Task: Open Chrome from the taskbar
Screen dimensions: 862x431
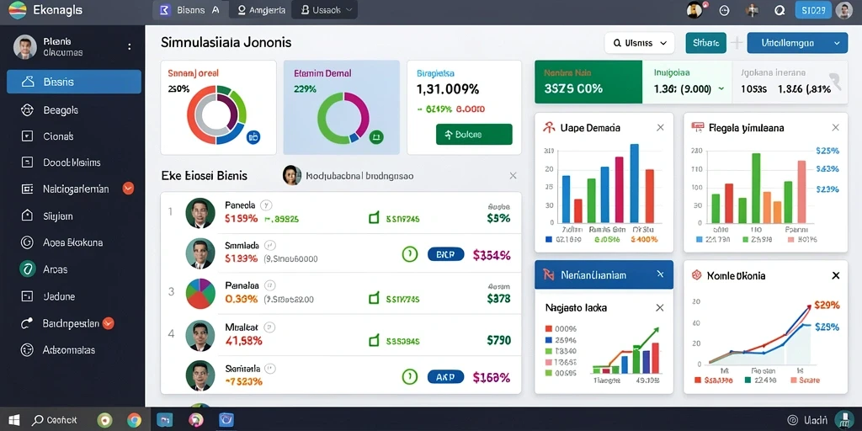Action: pyautogui.click(x=134, y=421)
